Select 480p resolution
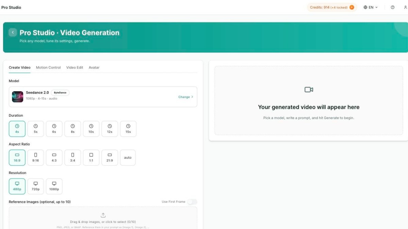The width and height of the screenshot is (408, 229). [x=17, y=186]
